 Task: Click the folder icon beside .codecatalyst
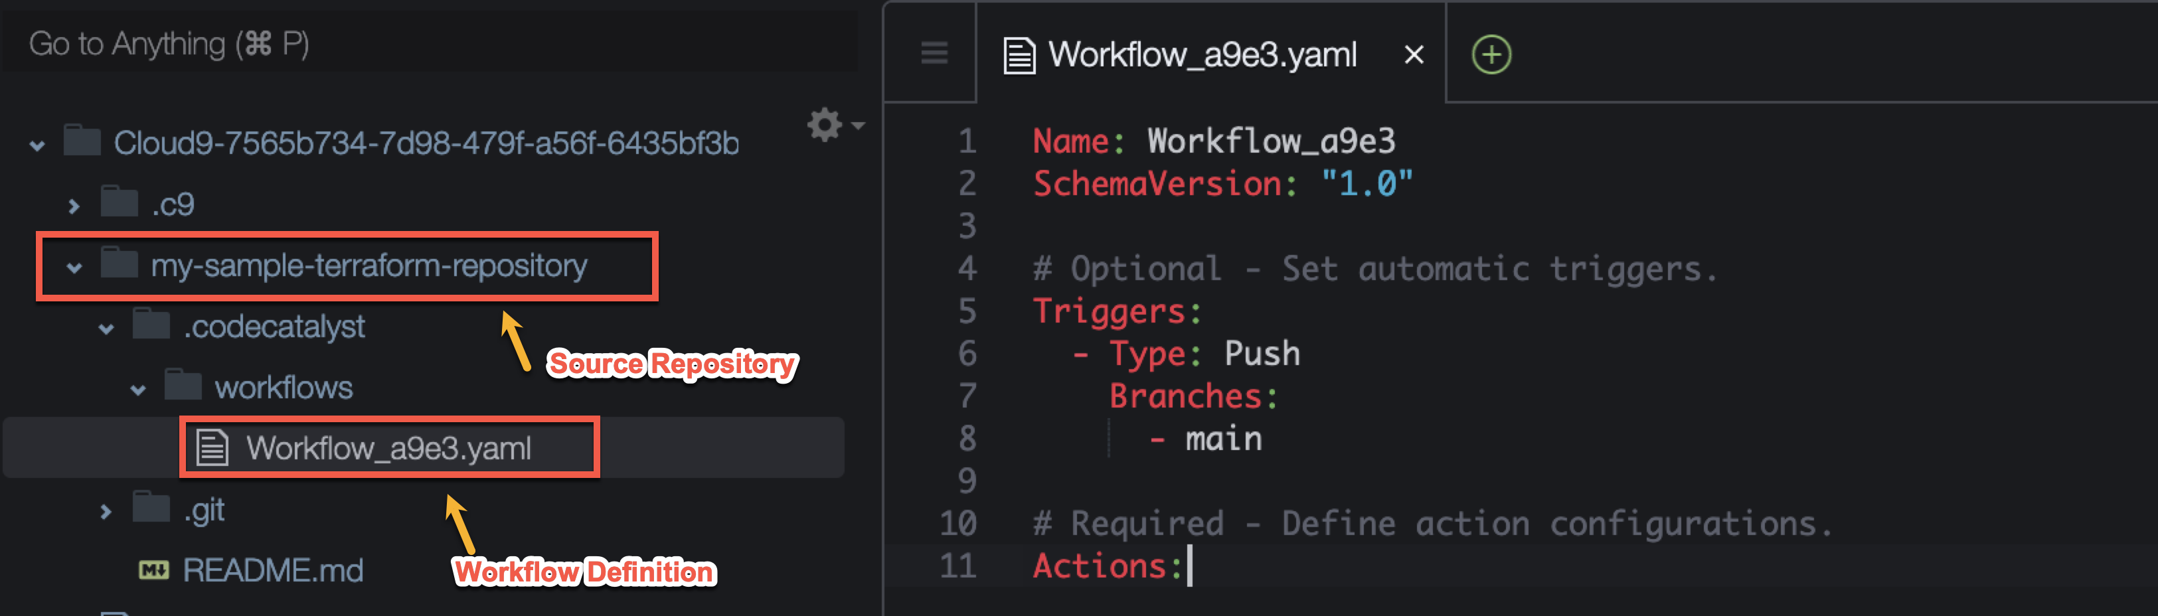pyautogui.click(x=149, y=327)
